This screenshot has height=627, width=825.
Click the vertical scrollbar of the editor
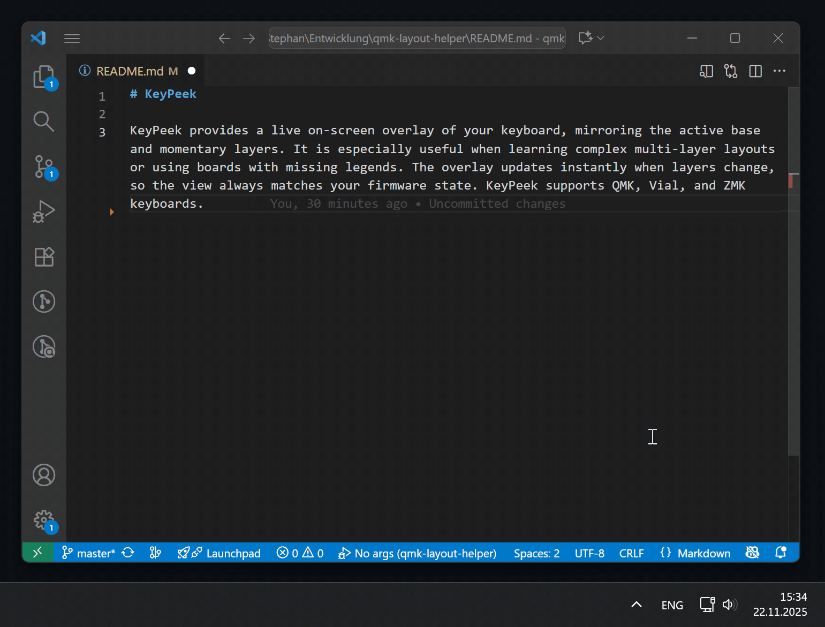click(793, 271)
